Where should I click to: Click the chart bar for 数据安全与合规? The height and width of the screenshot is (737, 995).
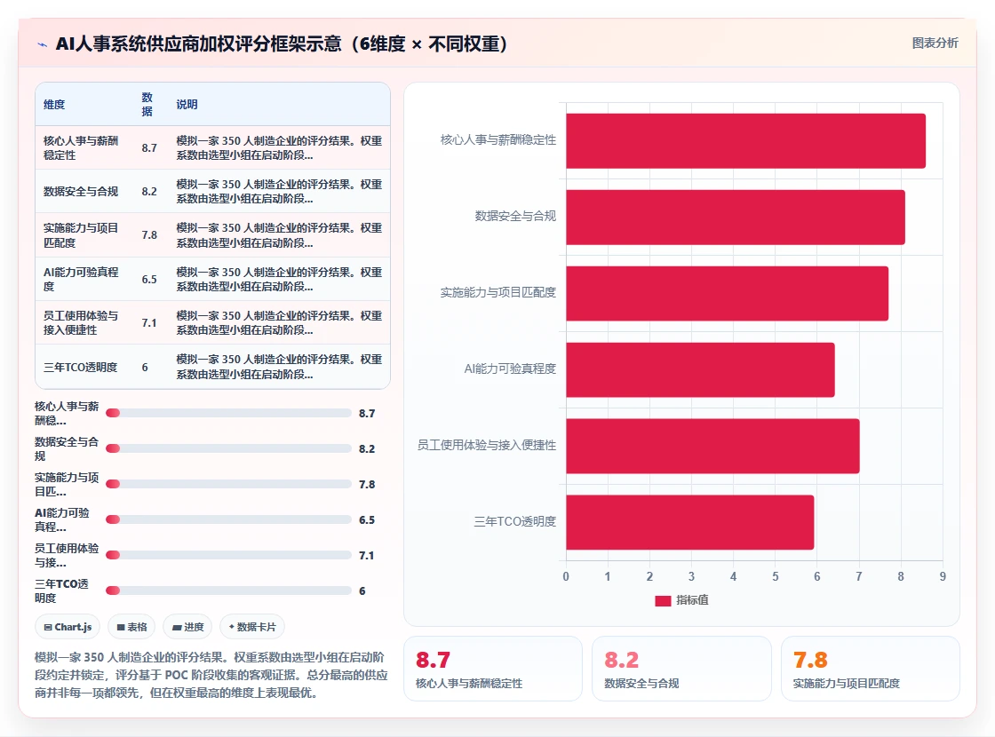(736, 217)
